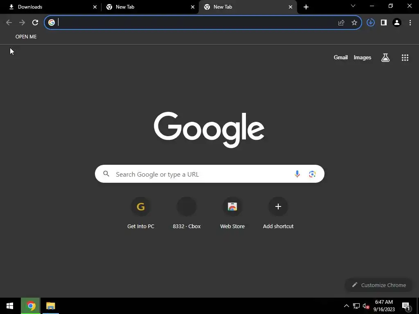Open the Gmail link
The height and width of the screenshot is (314, 419).
(x=341, y=57)
